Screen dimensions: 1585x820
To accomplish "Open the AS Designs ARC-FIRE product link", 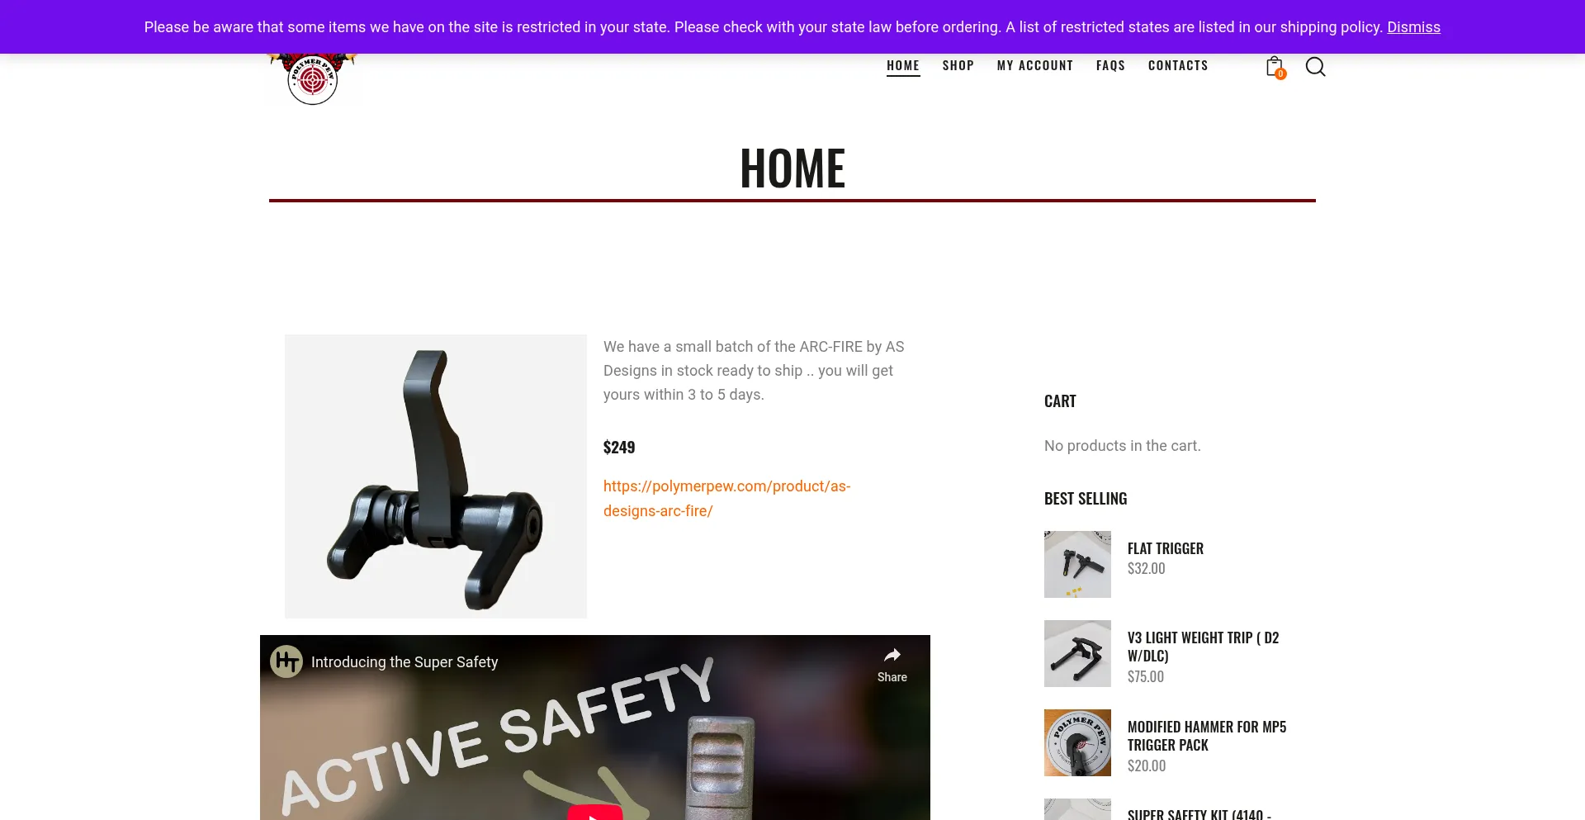I will pos(726,498).
